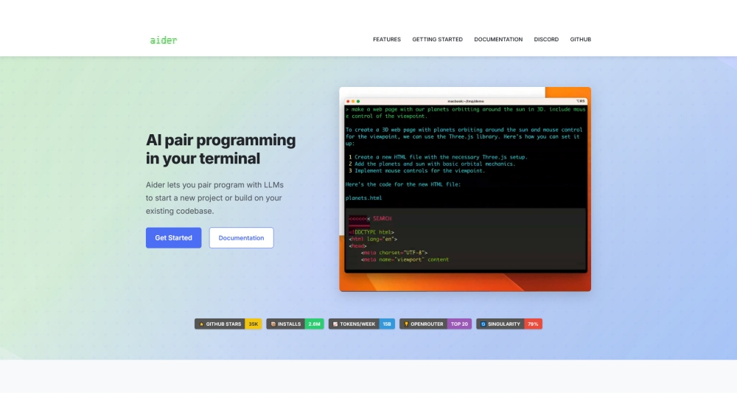737x415 pixels.
Task: Click the aider logo in the header
Action: pos(163,40)
